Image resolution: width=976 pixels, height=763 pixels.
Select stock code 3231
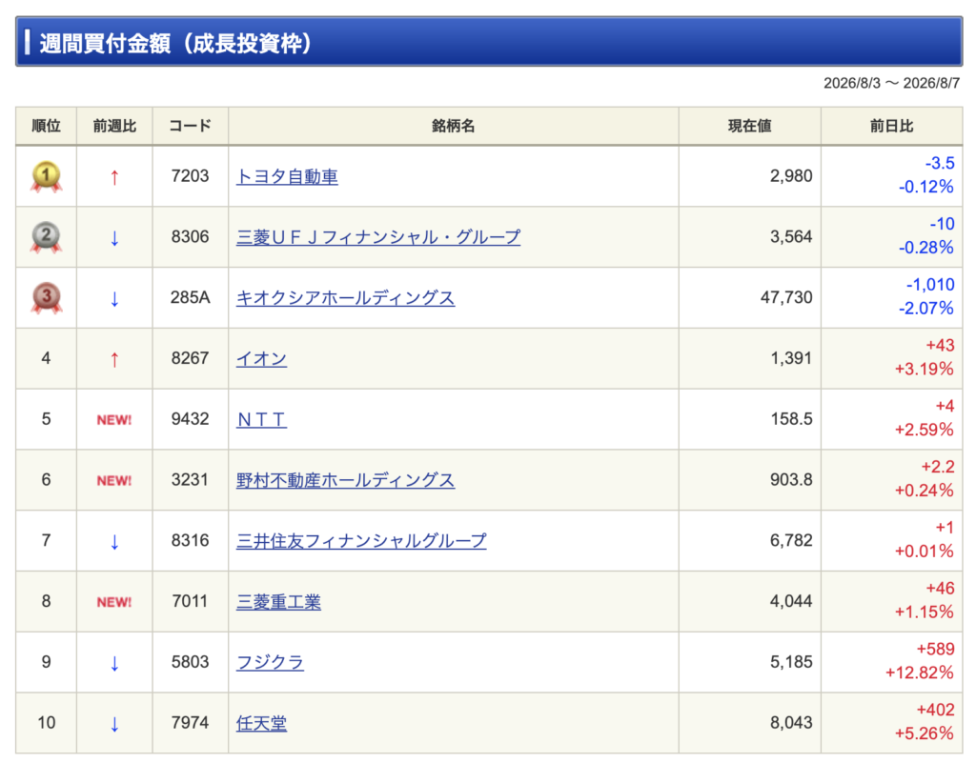[191, 479]
